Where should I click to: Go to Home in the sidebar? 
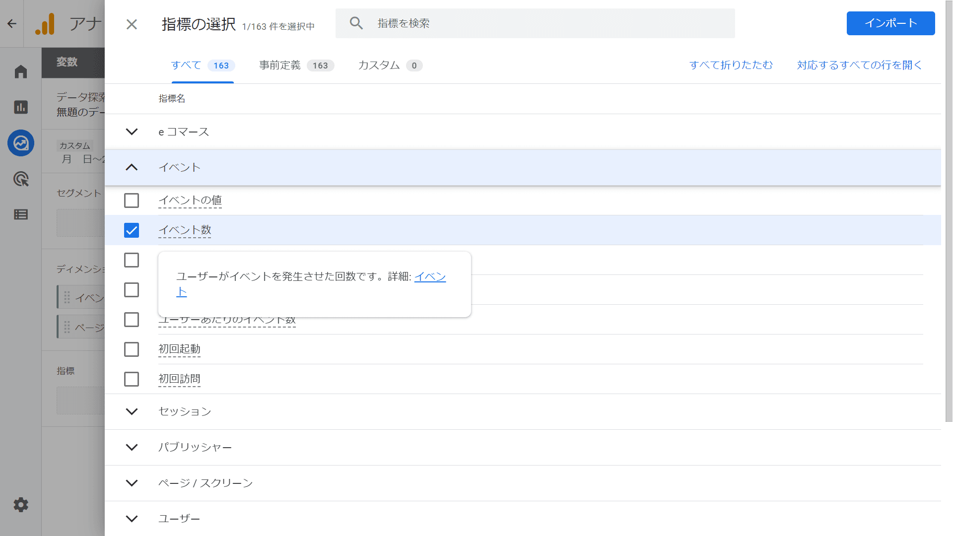point(21,72)
